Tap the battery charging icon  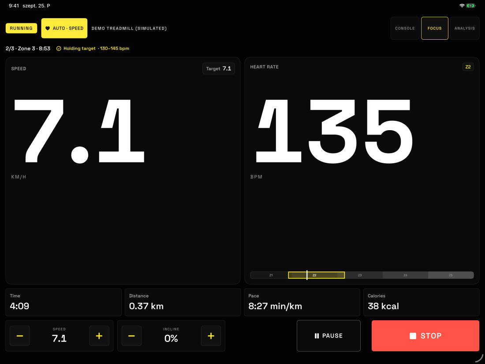pos(471,6)
